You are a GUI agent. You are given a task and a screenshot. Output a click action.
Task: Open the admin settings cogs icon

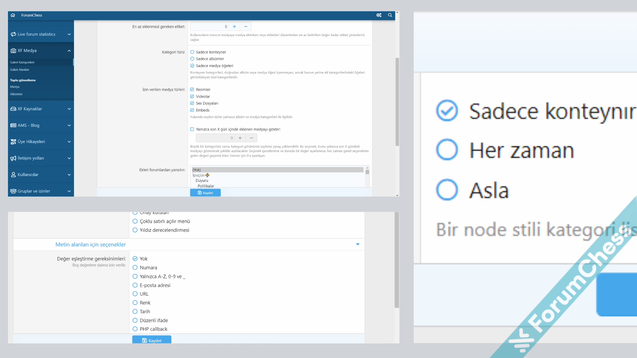point(379,15)
